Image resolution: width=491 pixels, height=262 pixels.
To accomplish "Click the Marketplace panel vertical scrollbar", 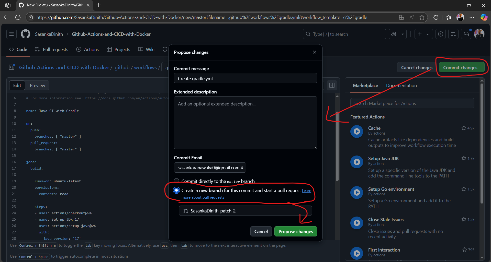I will coord(482,143).
